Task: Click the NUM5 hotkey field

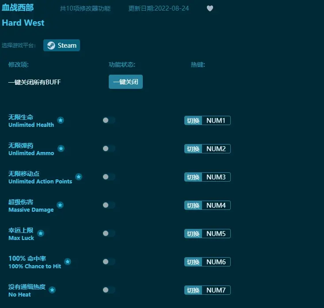Action: [216, 234]
